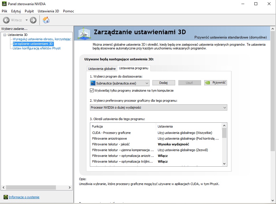
Task: Click settings list scroll-down arrow
Action: click(x=224, y=163)
